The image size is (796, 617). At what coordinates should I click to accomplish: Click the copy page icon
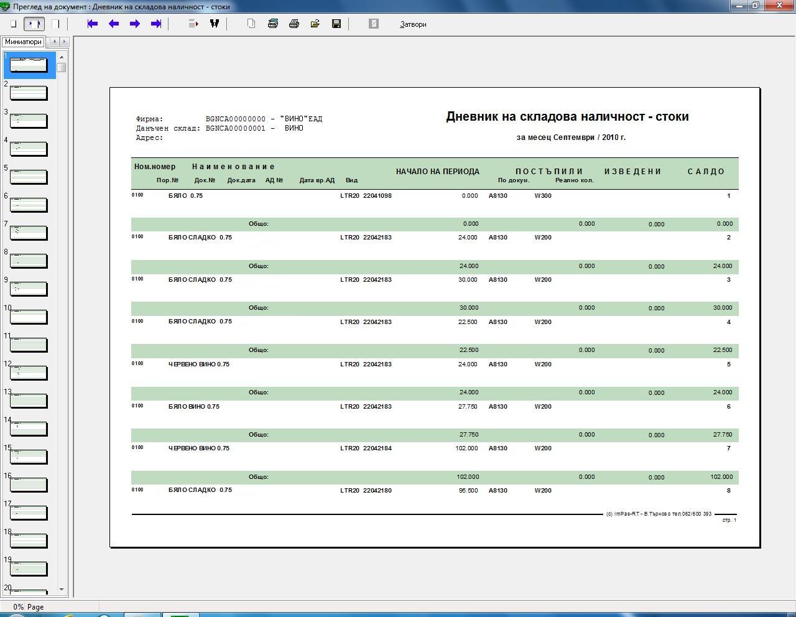click(251, 24)
